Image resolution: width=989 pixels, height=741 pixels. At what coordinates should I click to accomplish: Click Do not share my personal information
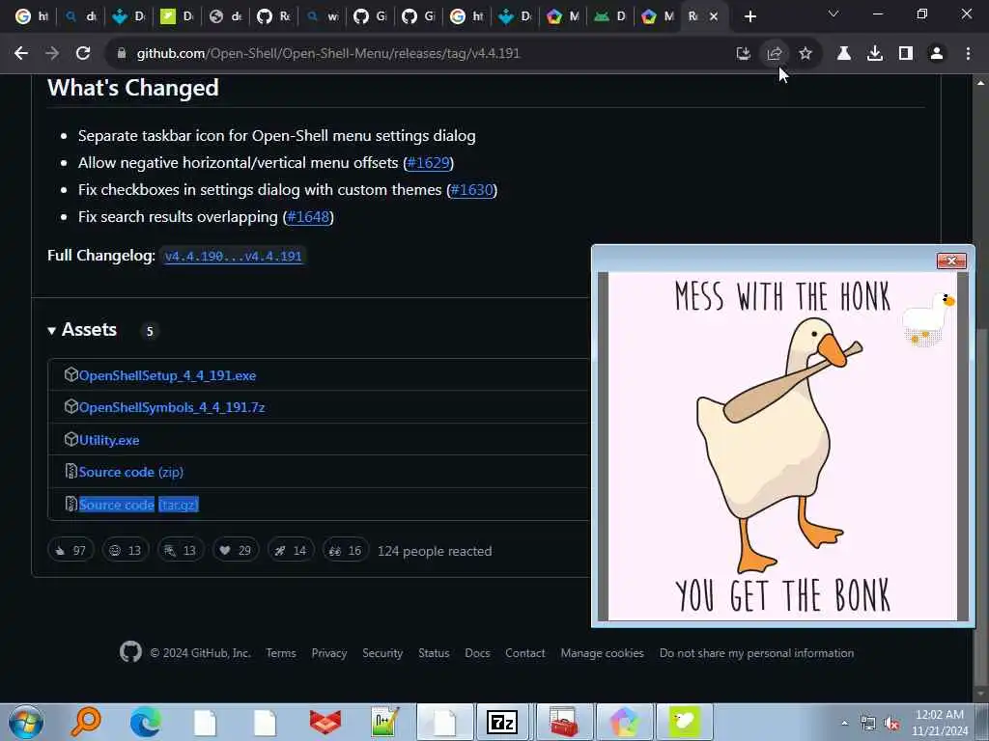pyautogui.click(x=757, y=653)
